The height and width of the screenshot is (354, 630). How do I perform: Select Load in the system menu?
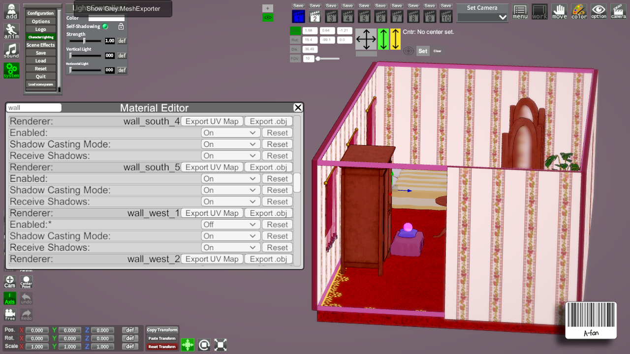(41, 61)
